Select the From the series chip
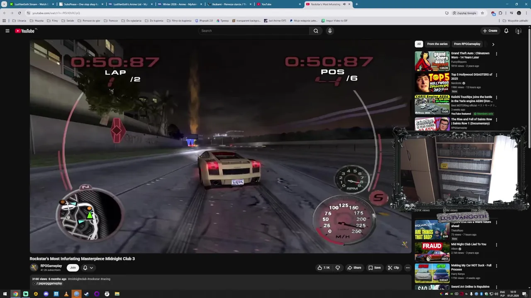This screenshot has height=298, width=531. coord(437,44)
